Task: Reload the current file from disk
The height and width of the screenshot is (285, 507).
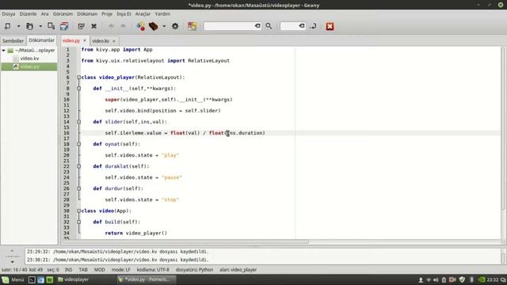Action: (81, 26)
